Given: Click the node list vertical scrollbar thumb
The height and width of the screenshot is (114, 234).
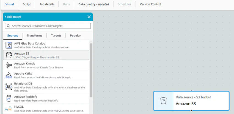Looking at the screenshot, I should [91, 70].
